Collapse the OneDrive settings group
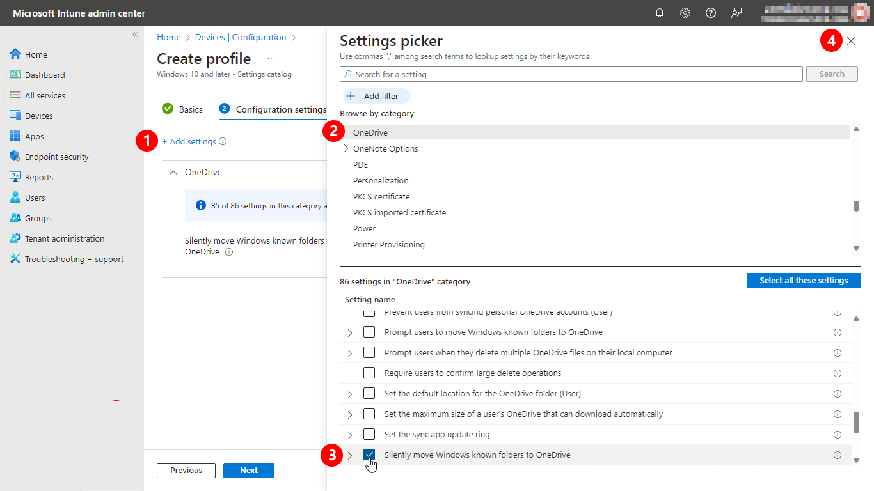 [173, 172]
